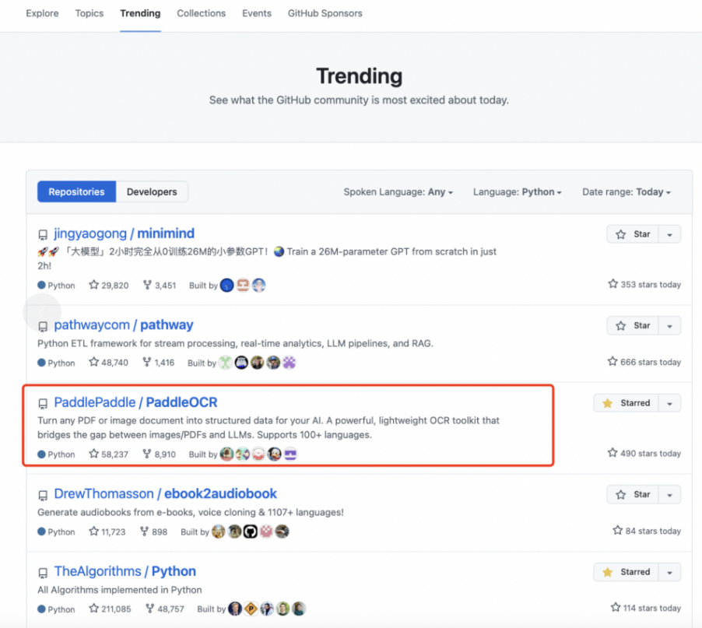
Task: Go to the Collections nav tab
Action: (x=201, y=13)
